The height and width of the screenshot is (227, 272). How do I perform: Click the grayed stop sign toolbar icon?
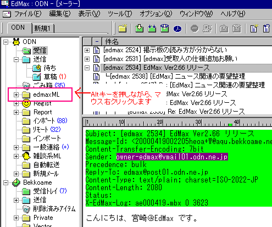[x=195, y=29]
